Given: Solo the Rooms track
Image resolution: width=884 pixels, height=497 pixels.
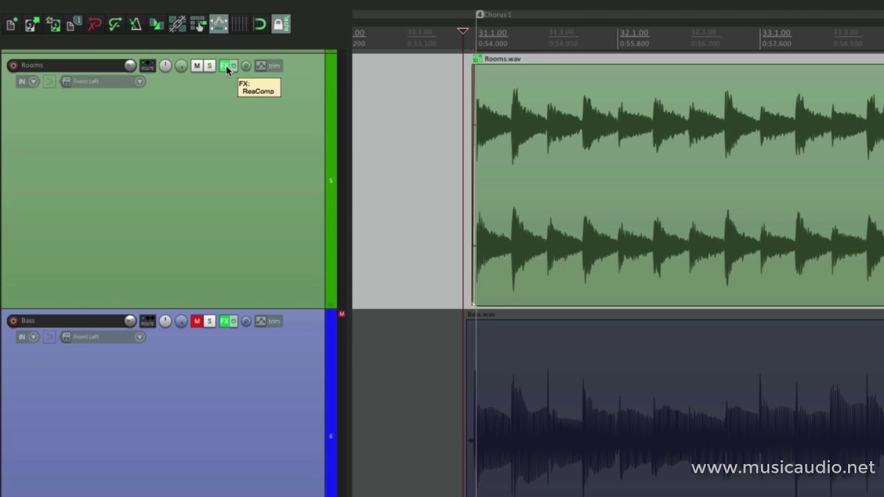Looking at the screenshot, I should point(210,66).
